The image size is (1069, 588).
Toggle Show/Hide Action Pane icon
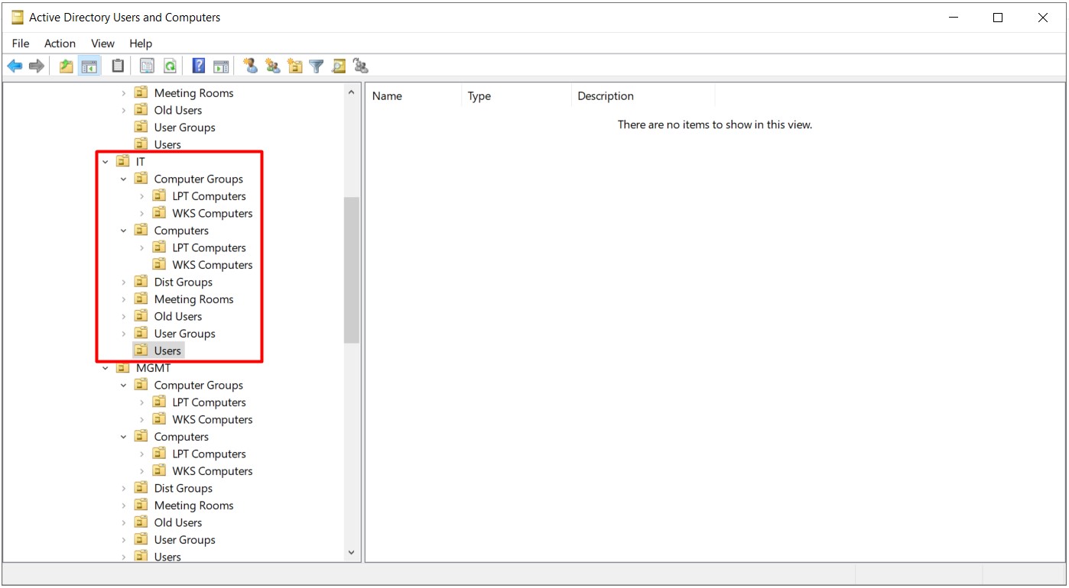point(221,66)
